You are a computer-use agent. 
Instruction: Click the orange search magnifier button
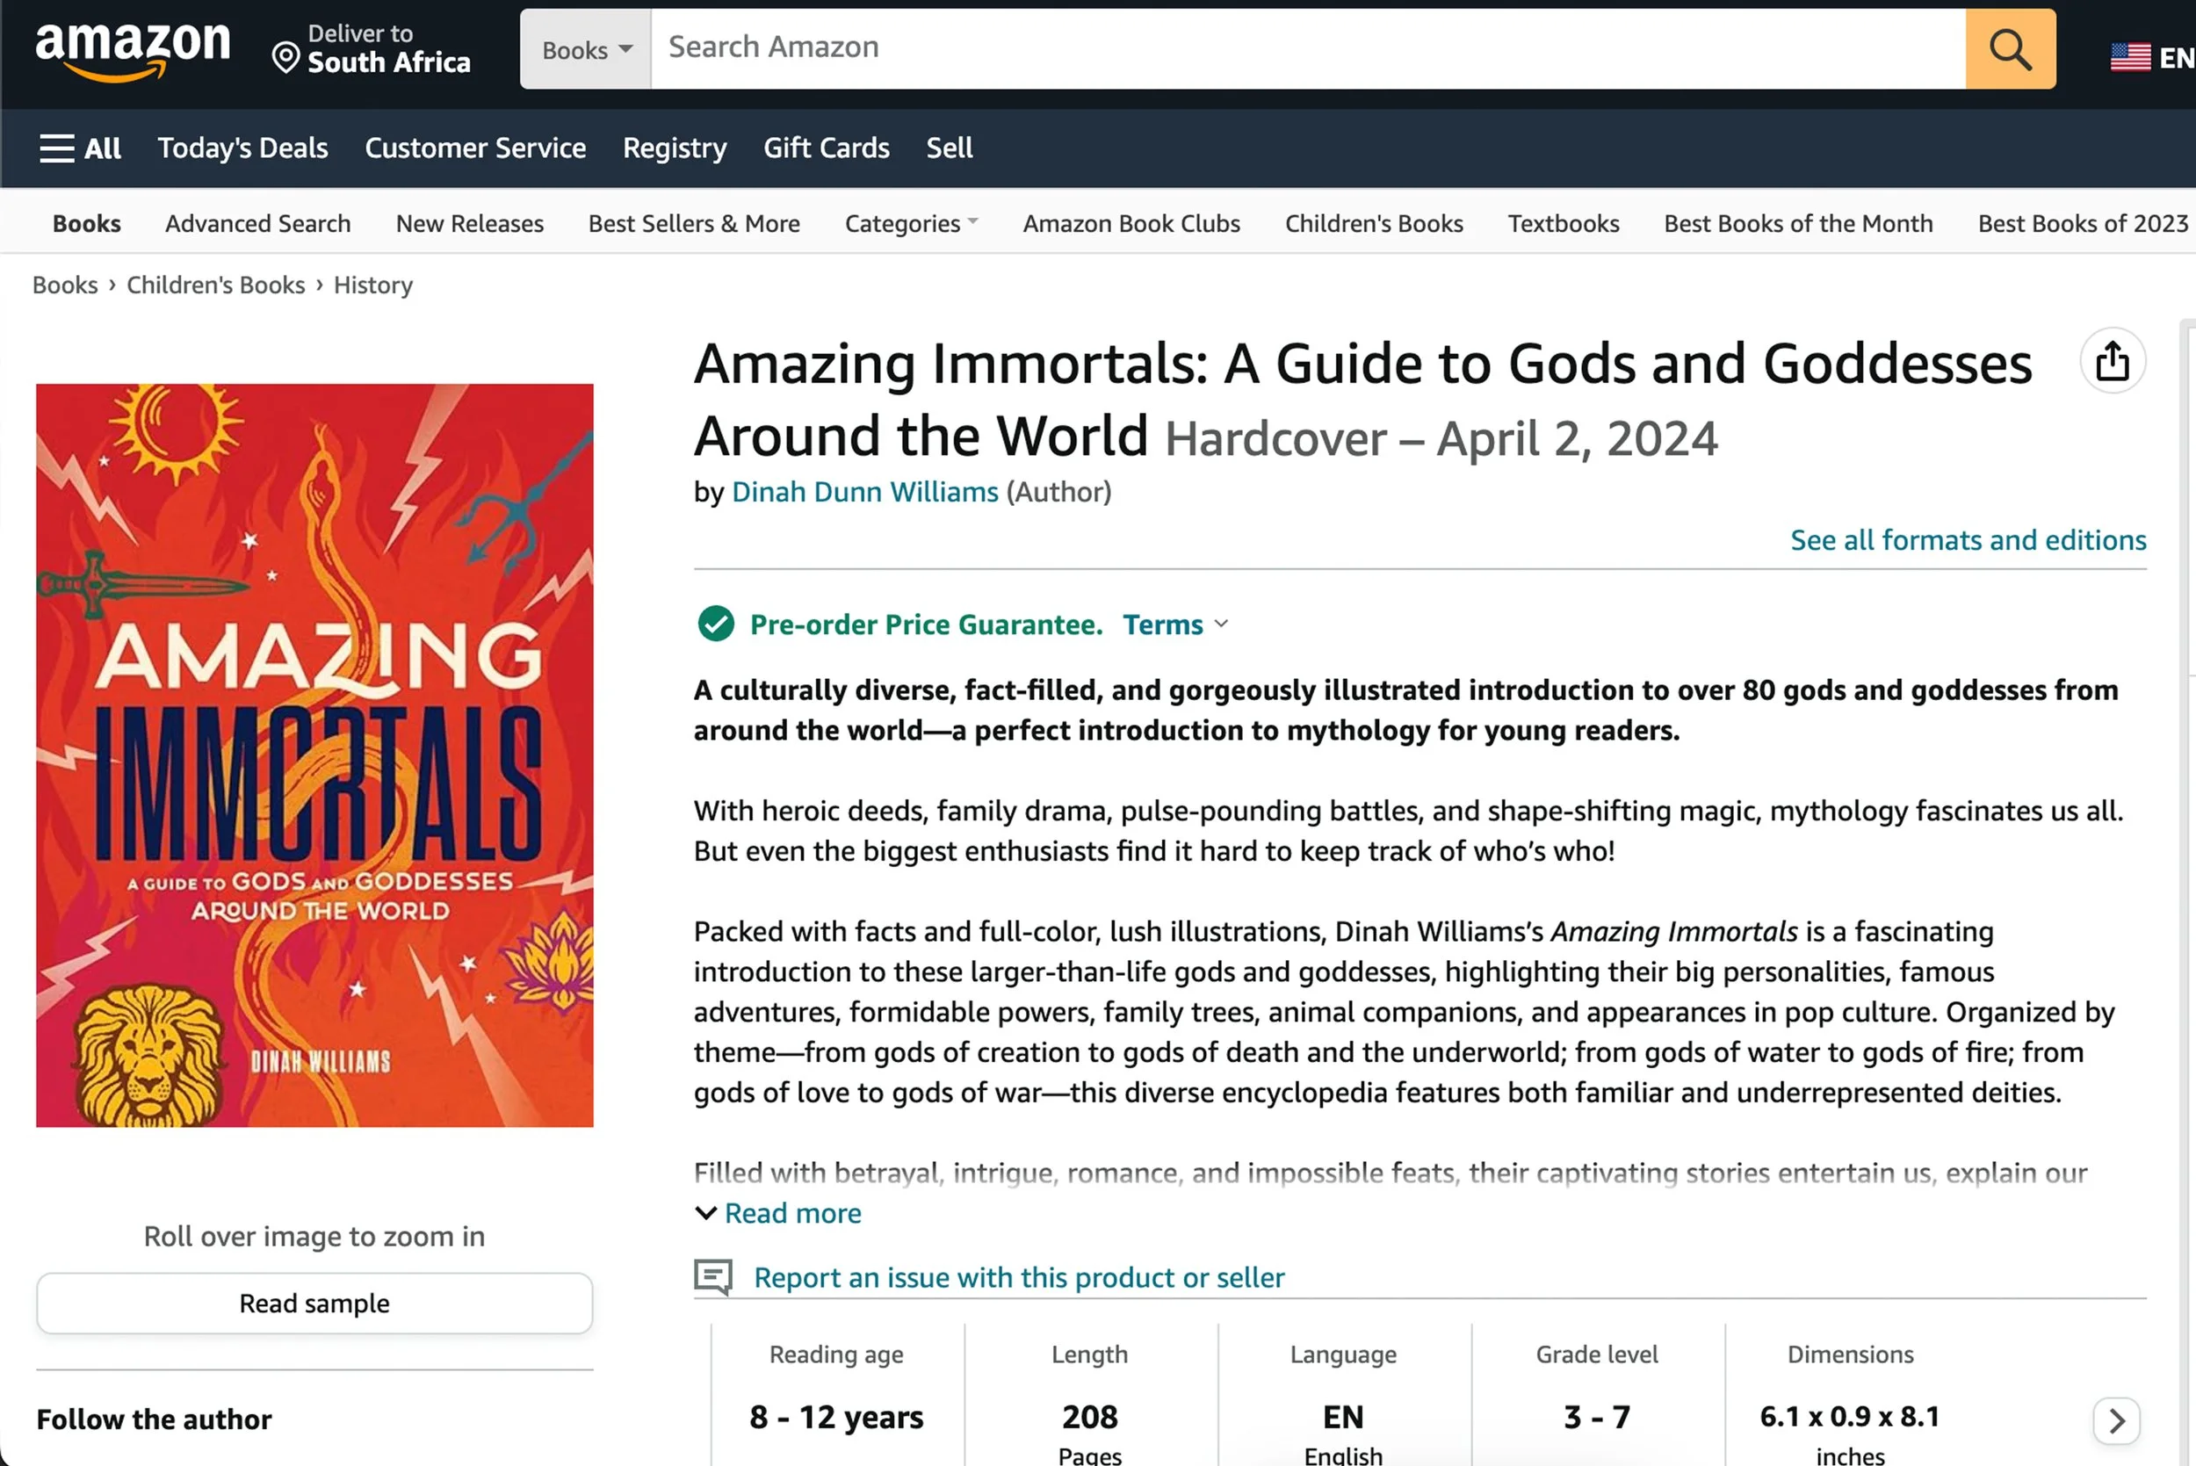[x=2009, y=49]
